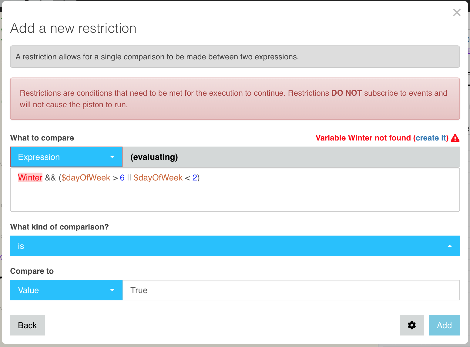Click the first $dayOfWeek variable in expression
The image size is (470, 347).
[86, 178]
